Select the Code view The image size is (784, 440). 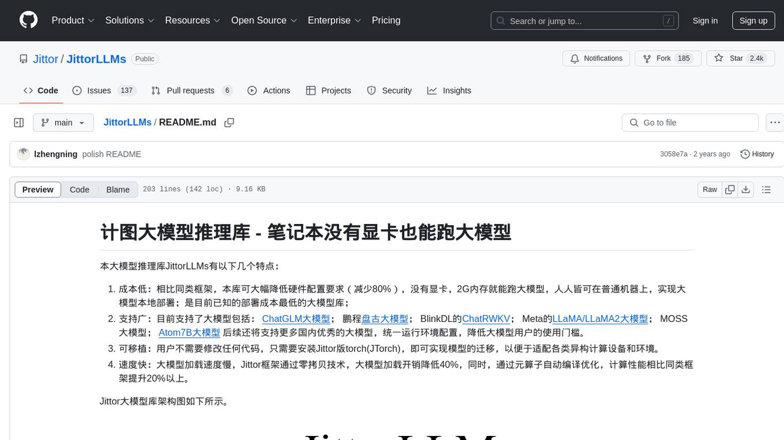point(80,189)
